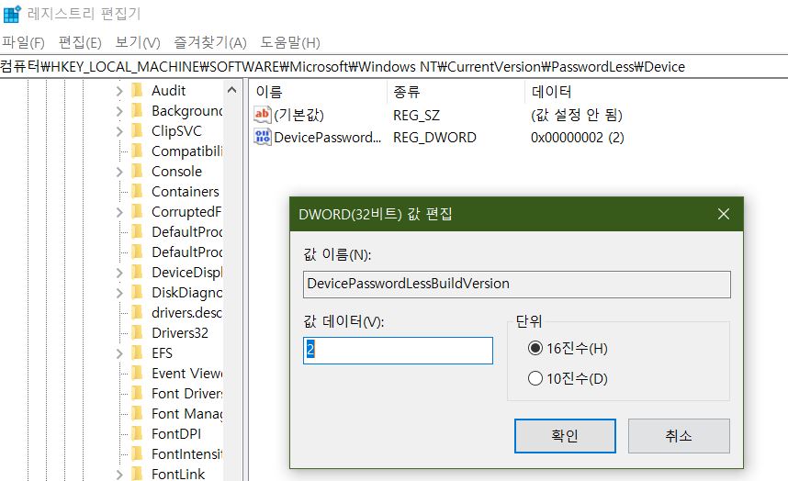788x481 pixels.
Task: Open the 도움말(H) menu
Action: 290,42
